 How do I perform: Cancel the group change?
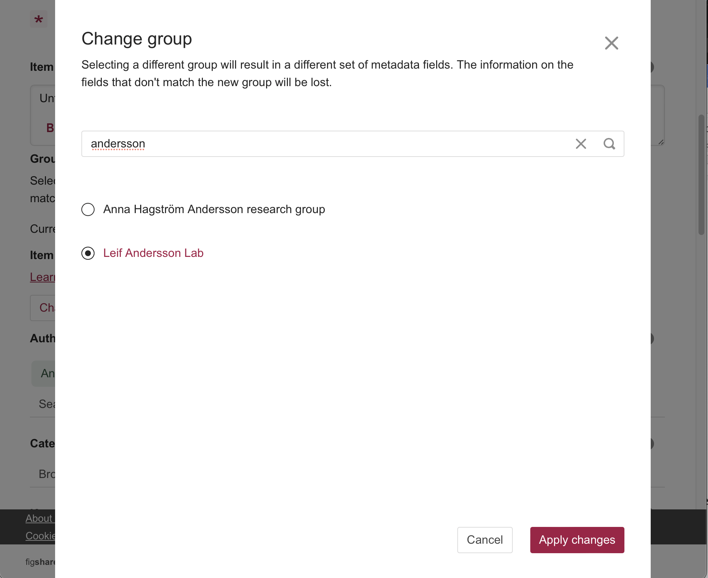click(485, 540)
